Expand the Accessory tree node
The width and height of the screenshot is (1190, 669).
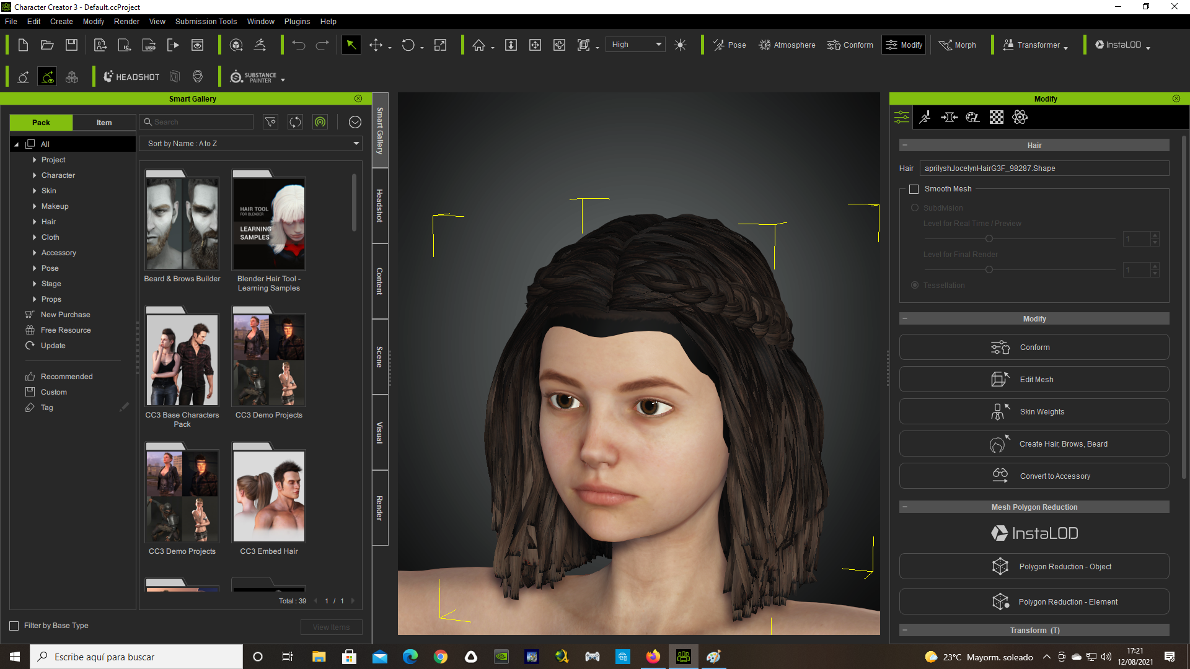click(34, 253)
